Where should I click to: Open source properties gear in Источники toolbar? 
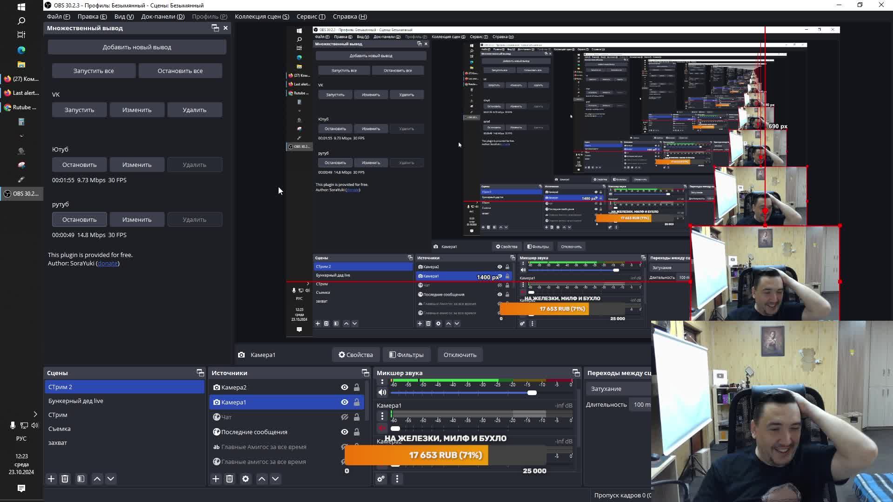[246, 479]
